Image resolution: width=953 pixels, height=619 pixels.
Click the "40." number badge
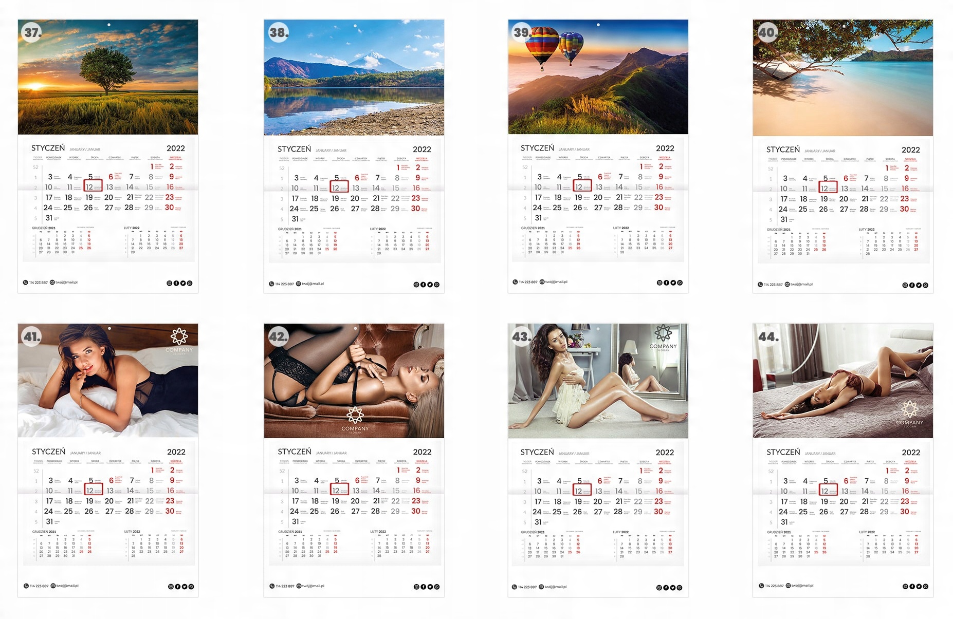767,33
